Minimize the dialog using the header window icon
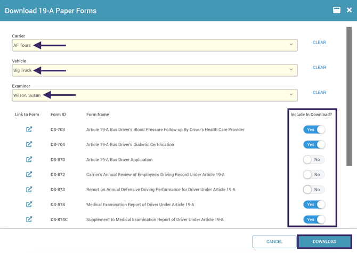This screenshot has width=357, height=253. 337,10
